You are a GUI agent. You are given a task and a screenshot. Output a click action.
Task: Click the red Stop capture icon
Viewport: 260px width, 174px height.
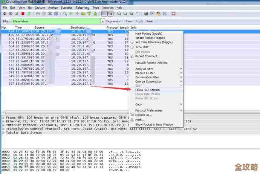coord(23,14)
